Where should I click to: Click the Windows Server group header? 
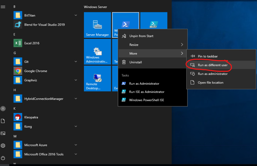95,7
